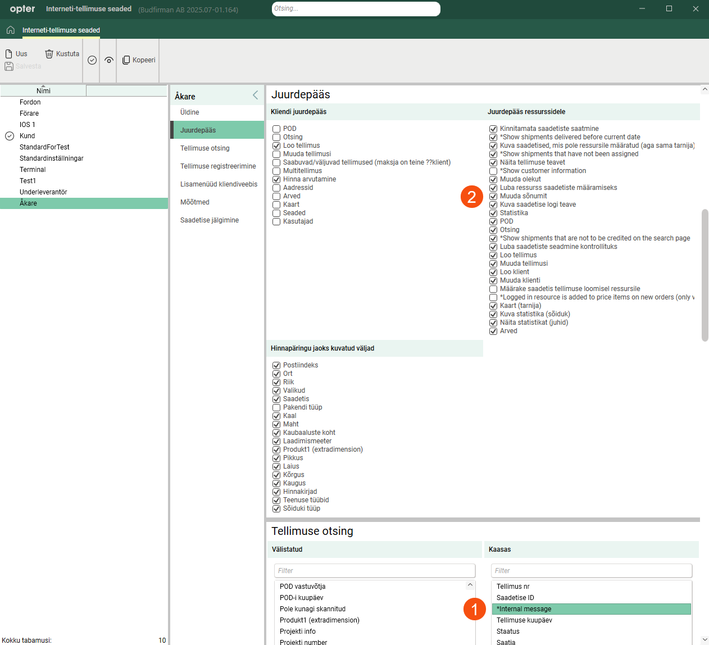Click the checkmark icon beside Kund

pos(10,136)
